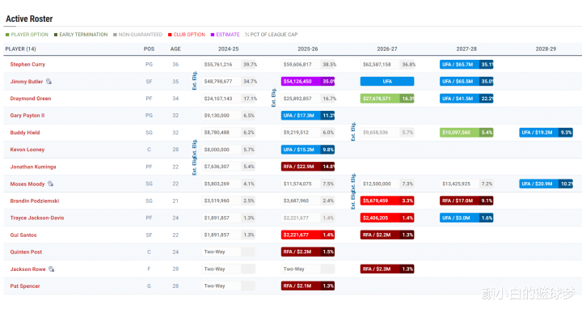This screenshot has height=309, width=582.
Task: Open Brandin Podziemski's player link
Action: (x=35, y=201)
